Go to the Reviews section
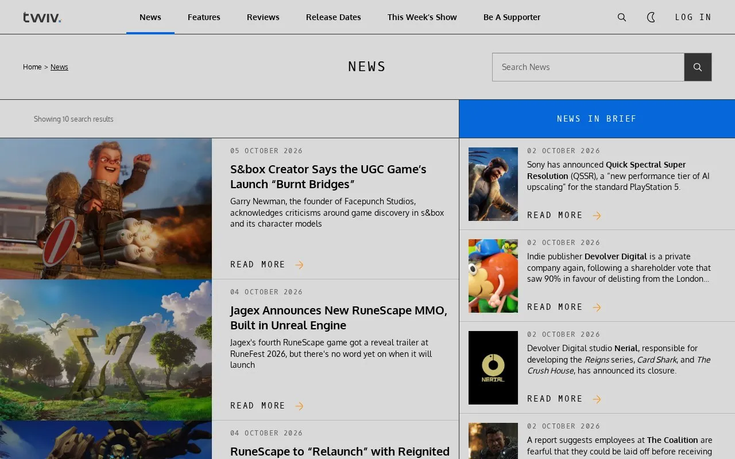 263,17
